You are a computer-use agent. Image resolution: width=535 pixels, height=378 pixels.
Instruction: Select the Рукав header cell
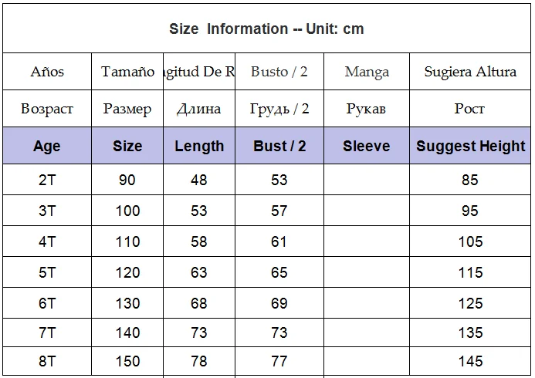tap(367, 109)
